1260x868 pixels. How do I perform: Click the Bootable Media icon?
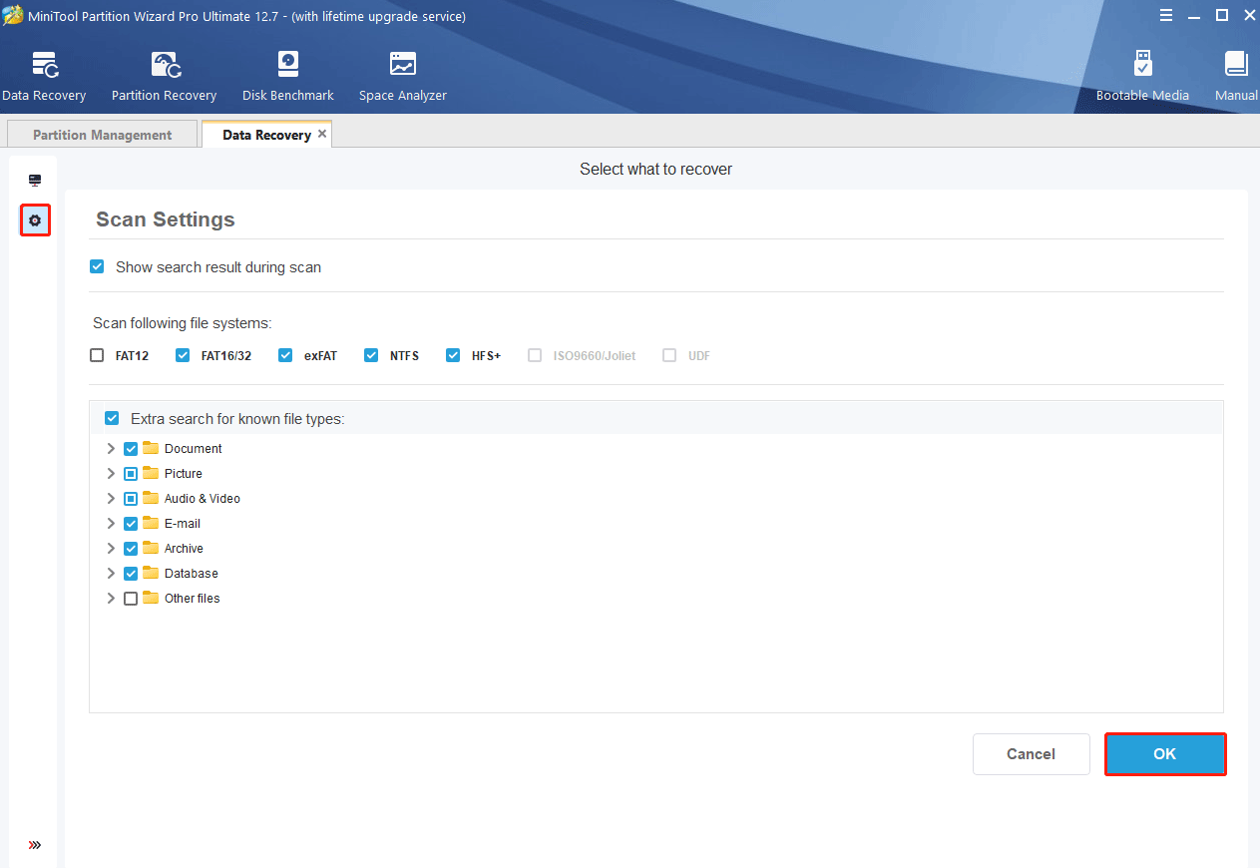pos(1142,65)
